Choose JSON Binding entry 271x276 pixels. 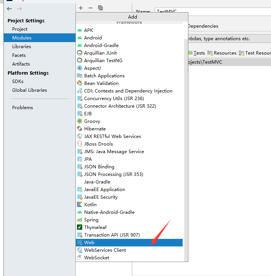[129, 167]
